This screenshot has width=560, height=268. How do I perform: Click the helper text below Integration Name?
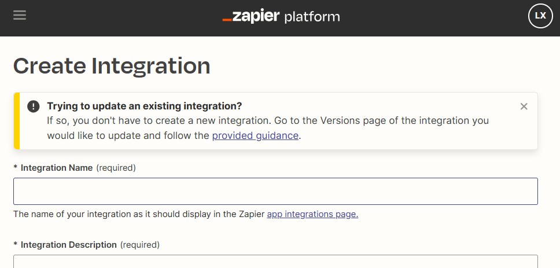tap(139, 214)
